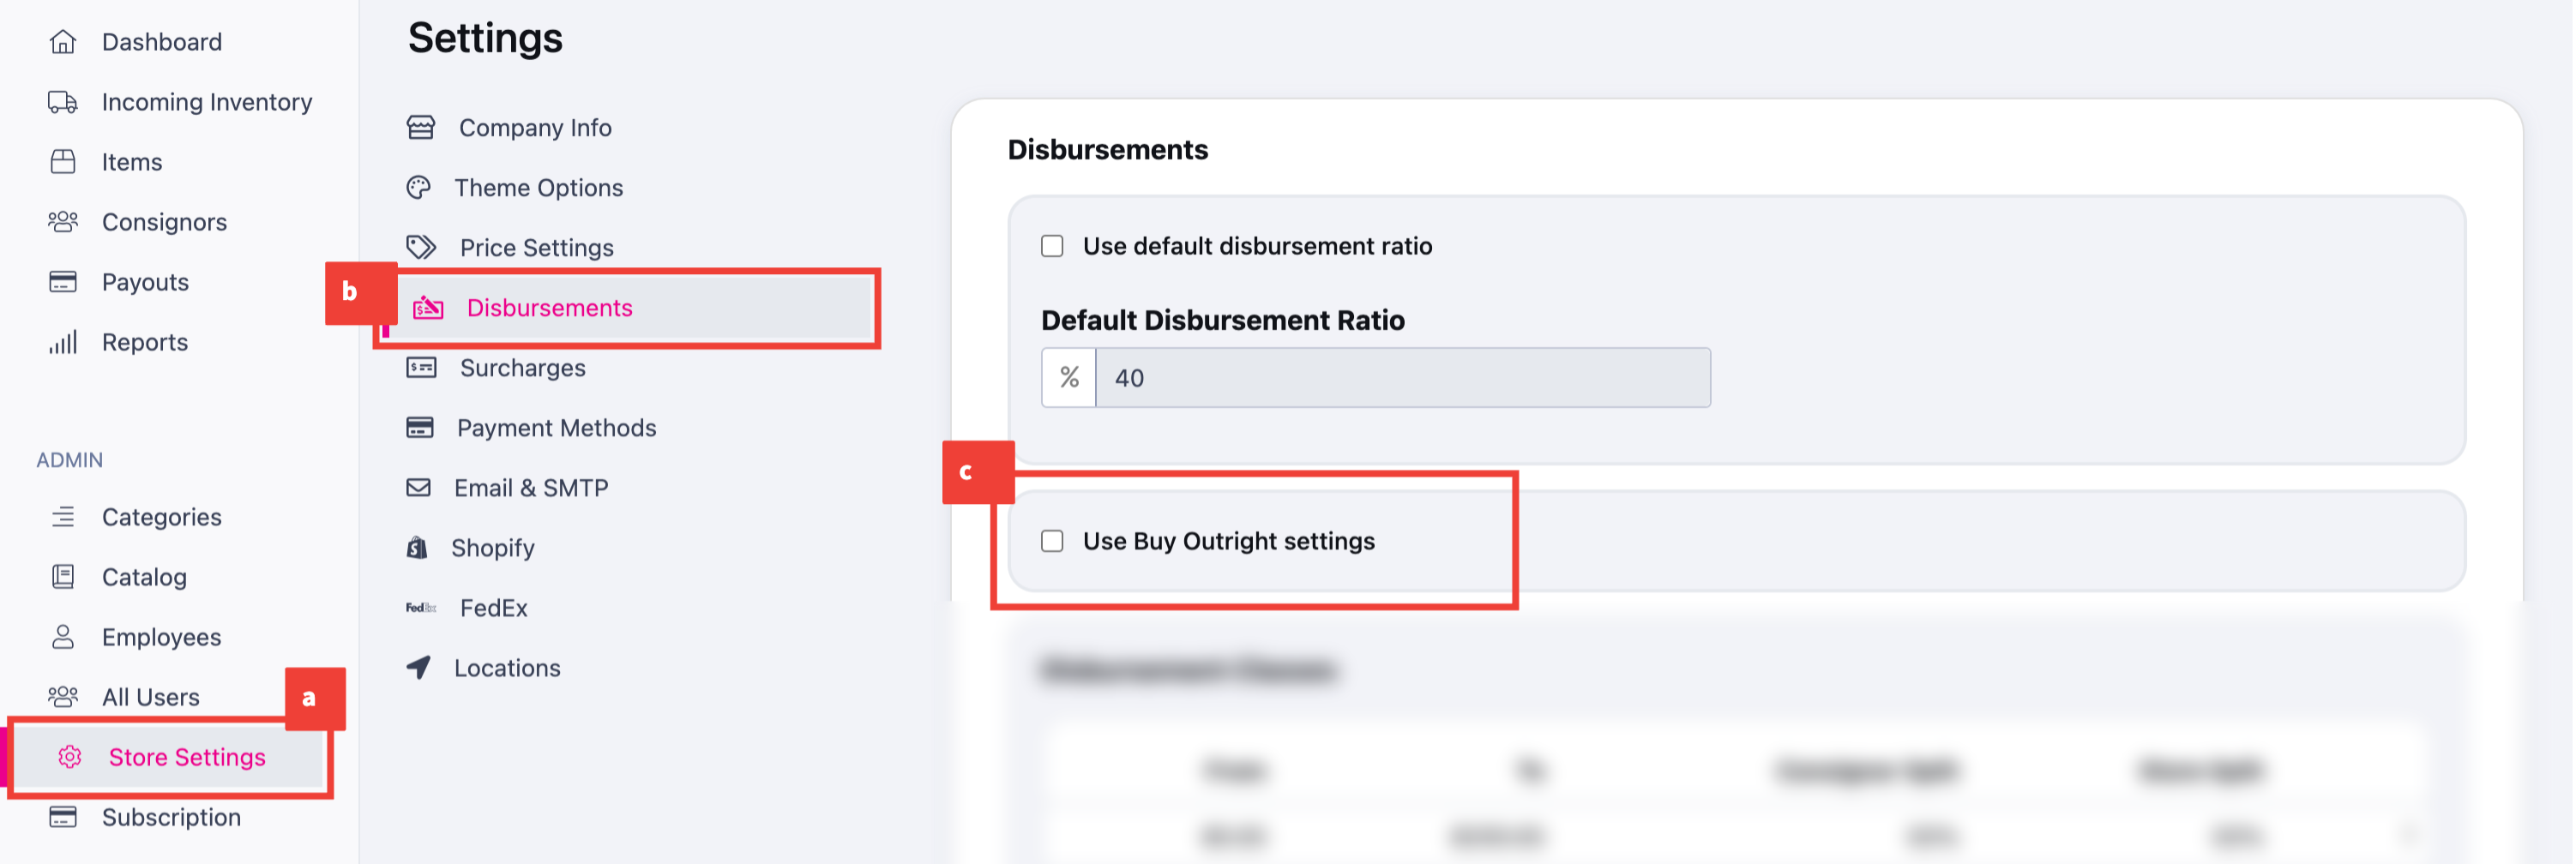Open Shopify integration settings
Viewport: 2576px width, 864px height.
click(x=493, y=548)
